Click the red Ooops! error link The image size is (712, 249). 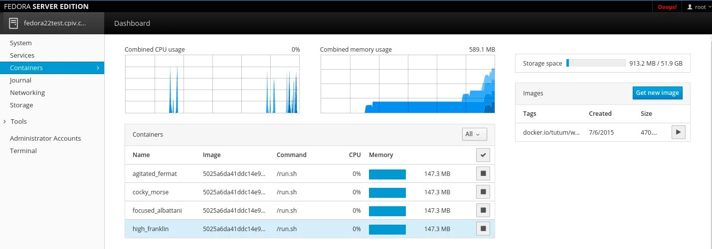pyautogui.click(x=667, y=7)
